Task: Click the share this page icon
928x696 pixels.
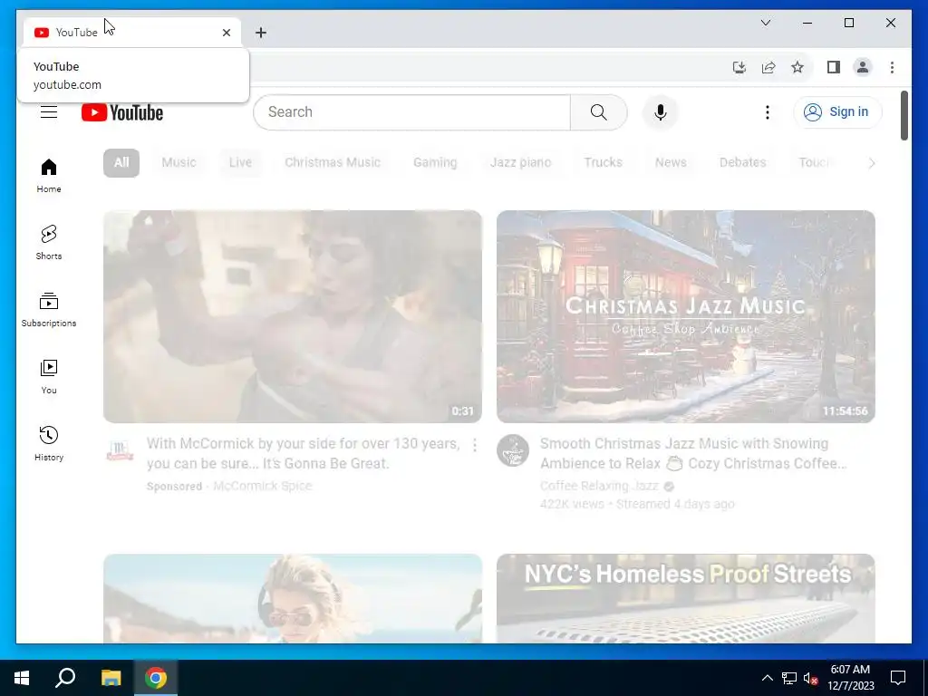Action: click(768, 67)
